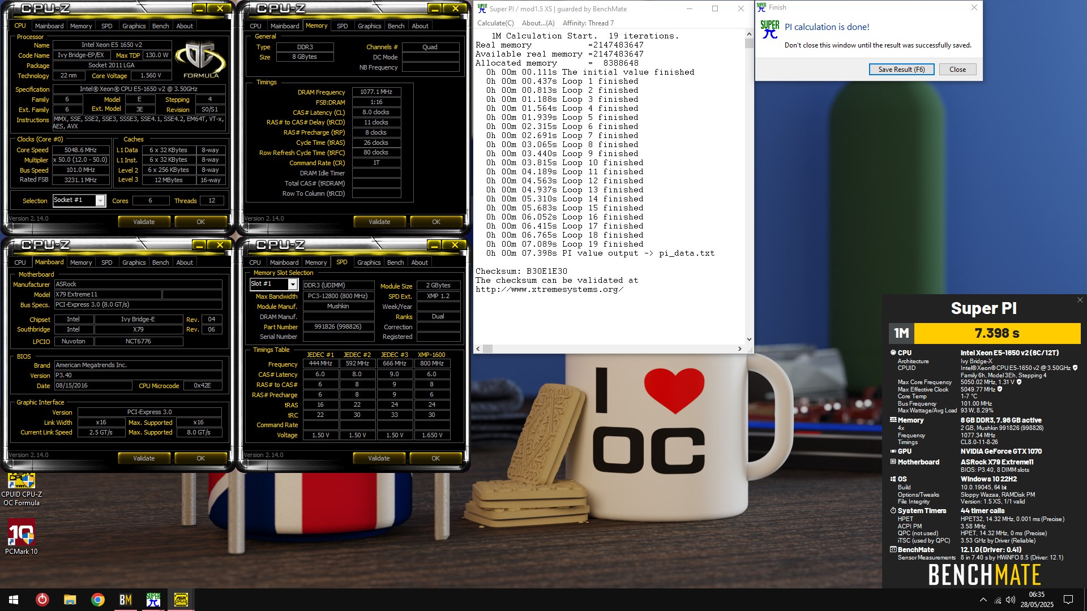The height and width of the screenshot is (611, 1087).
Task: Click Super PI horizontal scrollbar left arrow
Action: (478, 349)
